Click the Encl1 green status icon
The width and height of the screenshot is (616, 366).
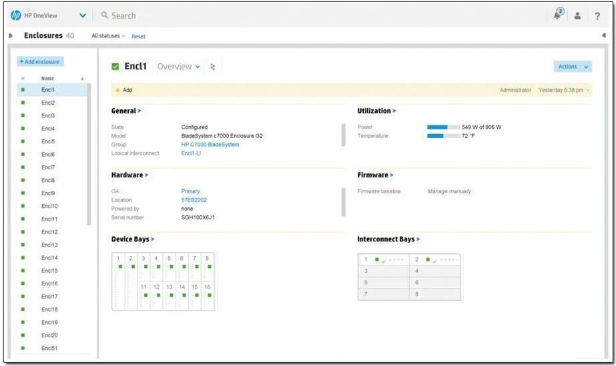point(115,67)
